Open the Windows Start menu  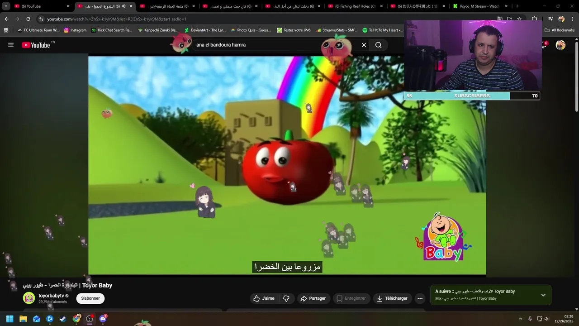(9, 319)
